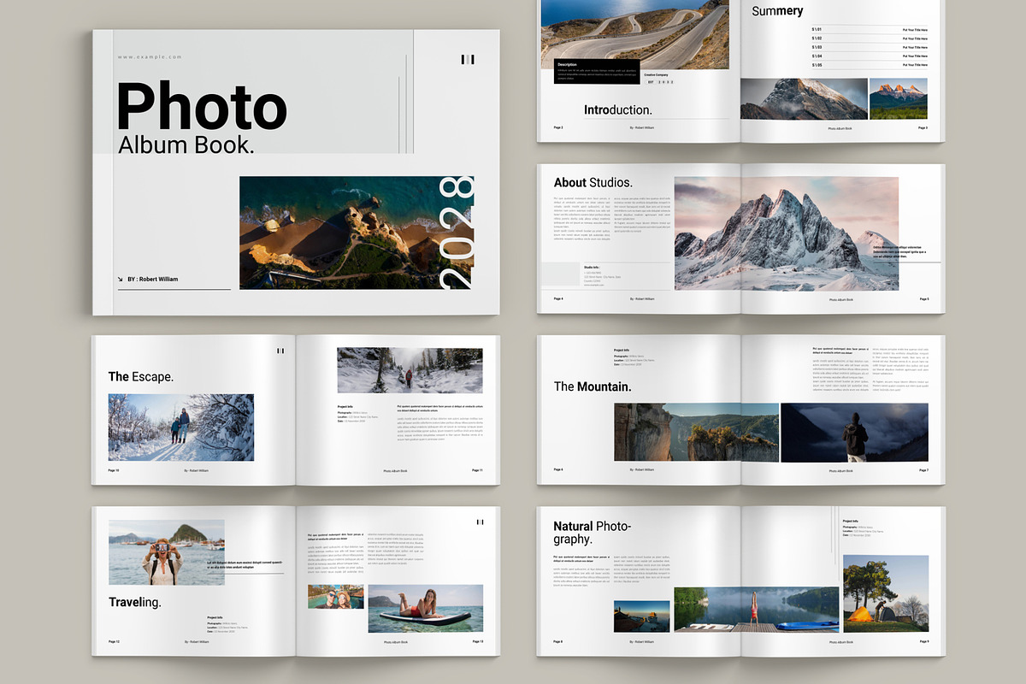Click the 'The Mountain.' heading
This screenshot has width=1026, height=684.
tap(593, 386)
